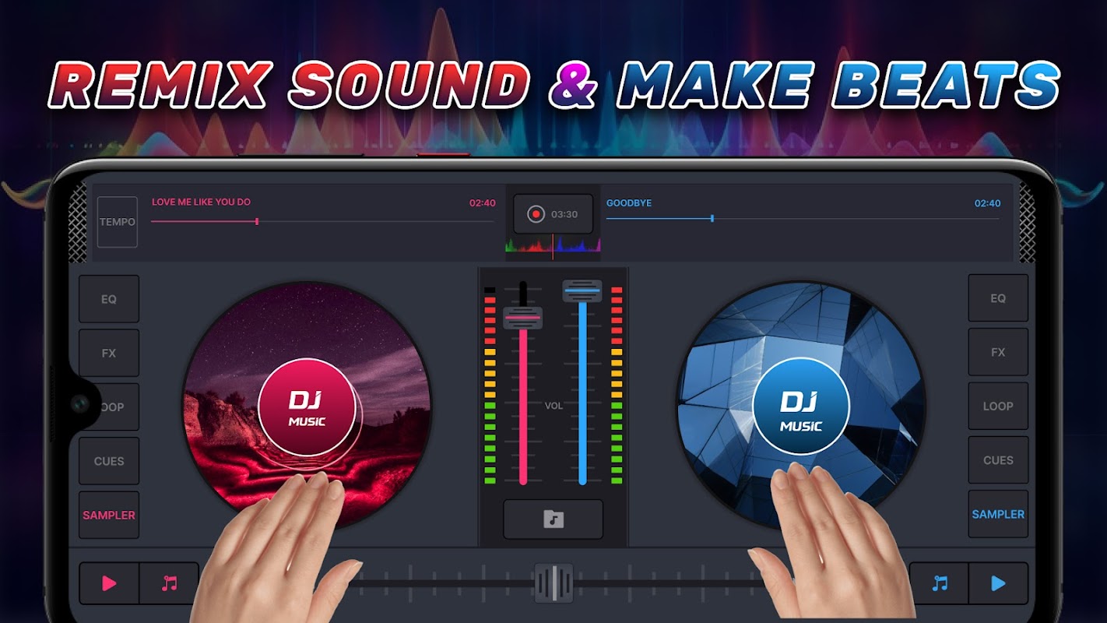
Task: Seek in the Goodbye track progress bar
Action: click(x=803, y=219)
